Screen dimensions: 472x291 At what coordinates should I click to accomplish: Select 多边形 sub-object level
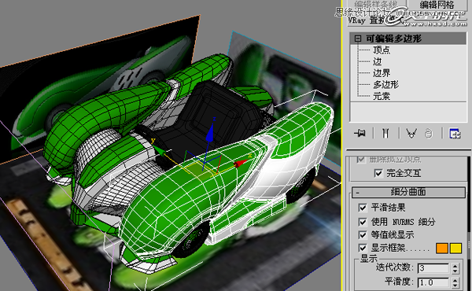386,85
